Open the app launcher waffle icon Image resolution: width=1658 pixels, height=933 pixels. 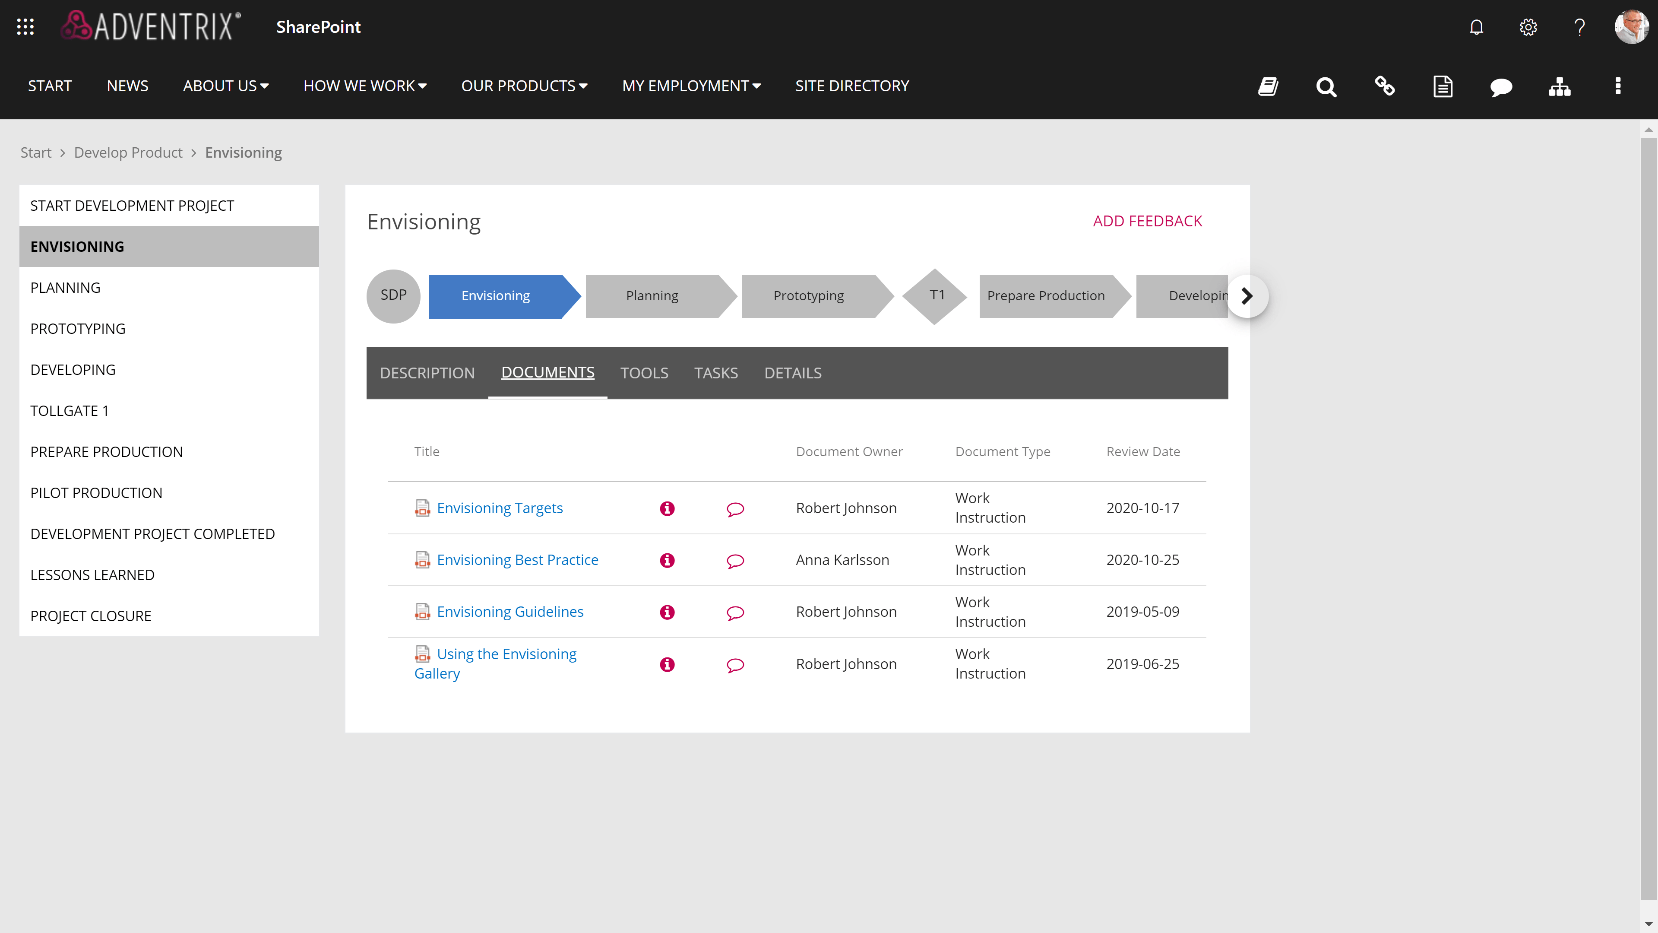tap(25, 26)
